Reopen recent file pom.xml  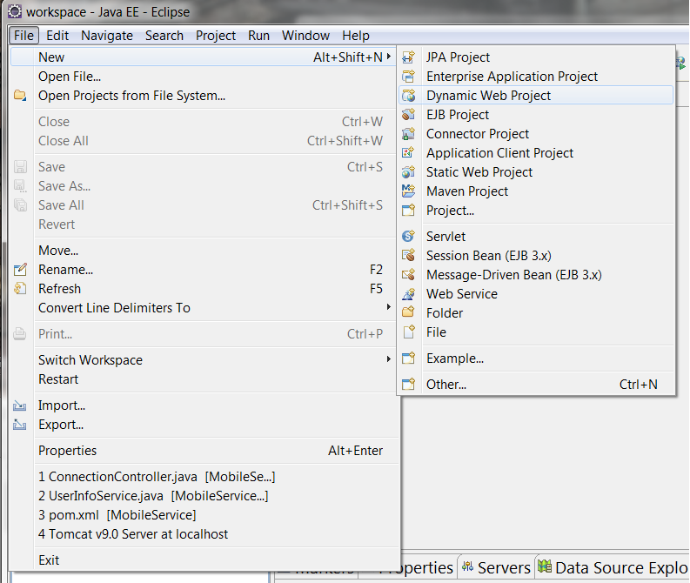tap(204, 515)
